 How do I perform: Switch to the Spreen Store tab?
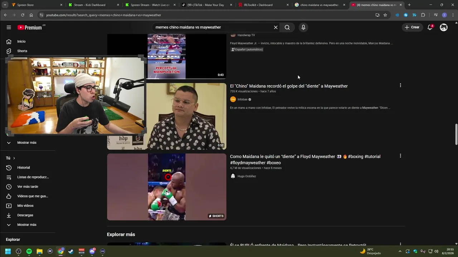tap(37, 5)
